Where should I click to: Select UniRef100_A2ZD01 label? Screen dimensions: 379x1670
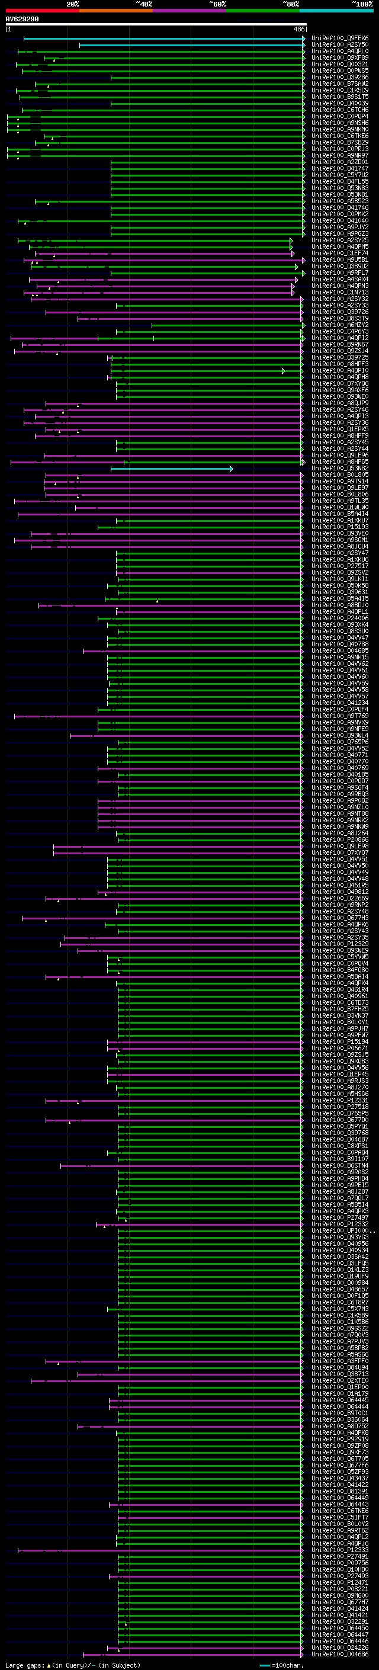coord(340,161)
